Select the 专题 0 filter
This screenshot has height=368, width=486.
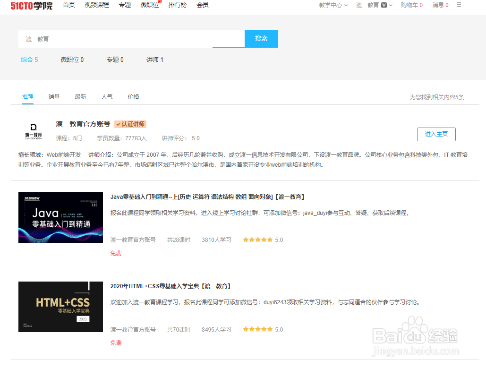click(x=115, y=60)
